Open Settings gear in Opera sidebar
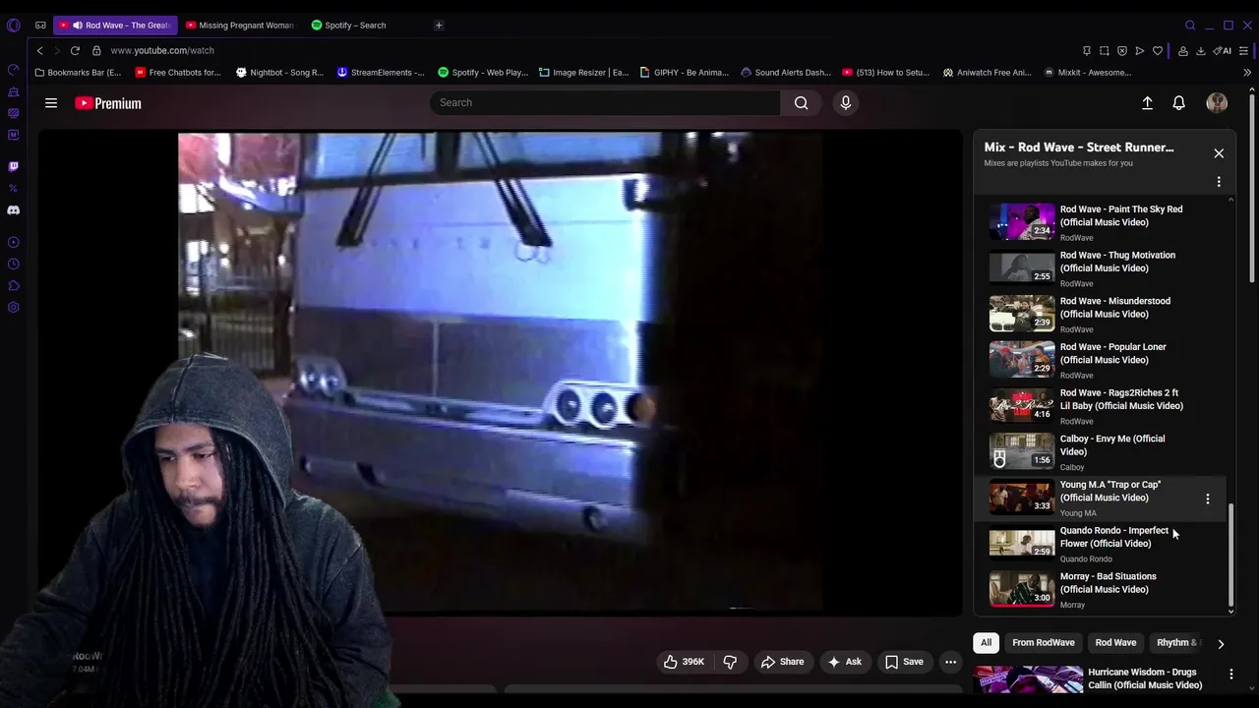 13,308
